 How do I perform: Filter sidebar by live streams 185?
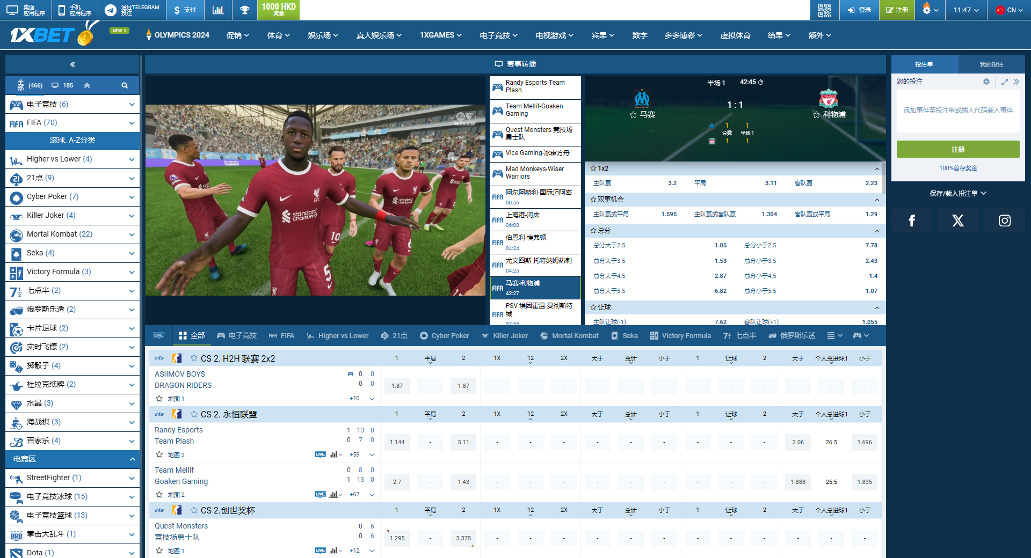click(x=62, y=85)
